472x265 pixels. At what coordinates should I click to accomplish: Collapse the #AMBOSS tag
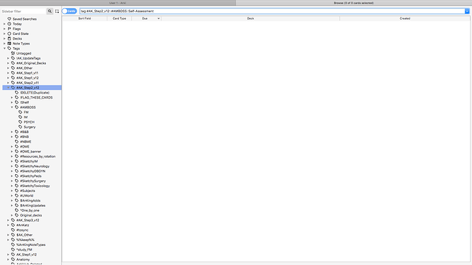12,107
